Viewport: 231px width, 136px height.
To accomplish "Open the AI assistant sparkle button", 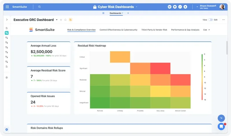I will point(221,118).
